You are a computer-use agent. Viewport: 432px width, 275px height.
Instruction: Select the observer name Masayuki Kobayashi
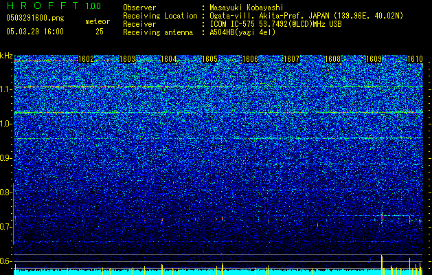(247, 8)
